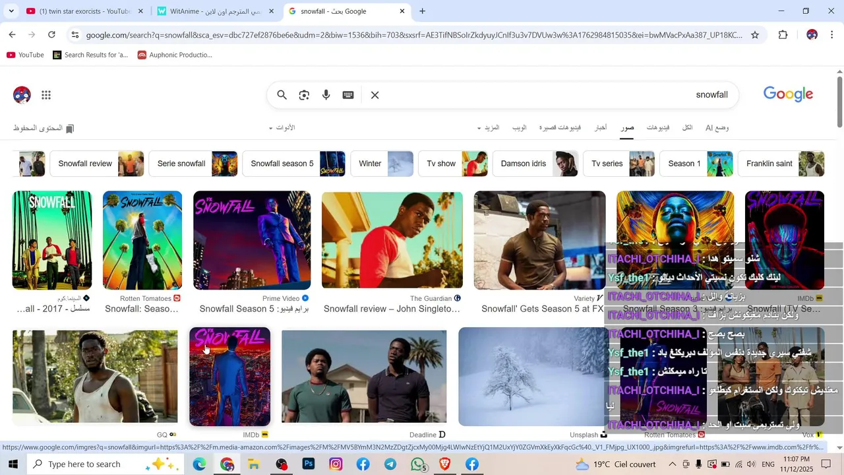The height and width of the screenshot is (475, 844).
Task: Filter by the 'Snowfall review' chip
Action: click(x=97, y=164)
